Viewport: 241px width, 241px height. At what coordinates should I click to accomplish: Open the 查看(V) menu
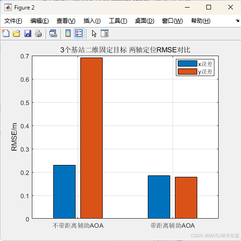click(66, 21)
